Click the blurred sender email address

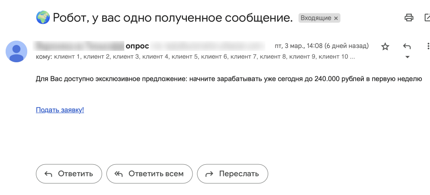coord(208,46)
